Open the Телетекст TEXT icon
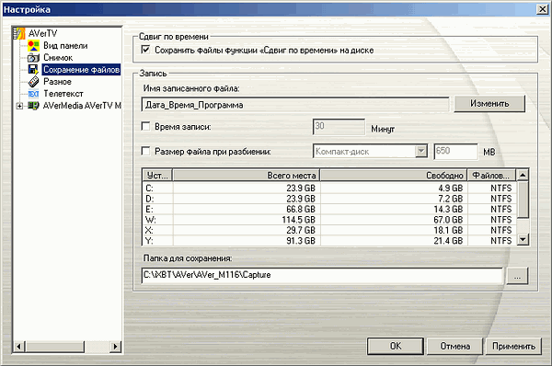This screenshot has height=366, width=552. pos(33,94)
